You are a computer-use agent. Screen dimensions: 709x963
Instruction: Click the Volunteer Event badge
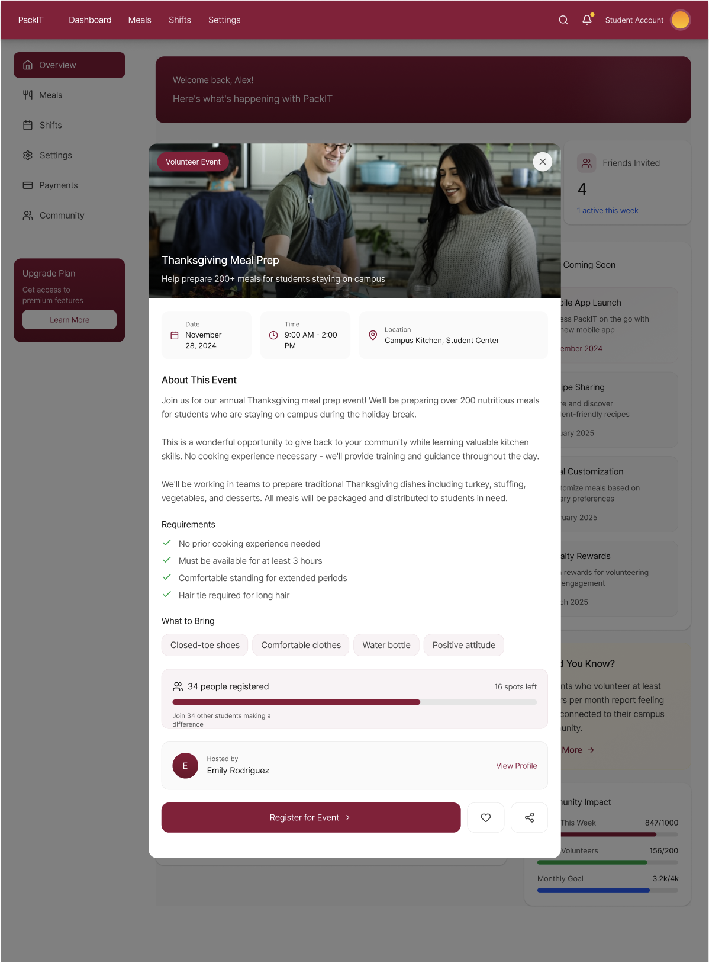coord(193,162)
